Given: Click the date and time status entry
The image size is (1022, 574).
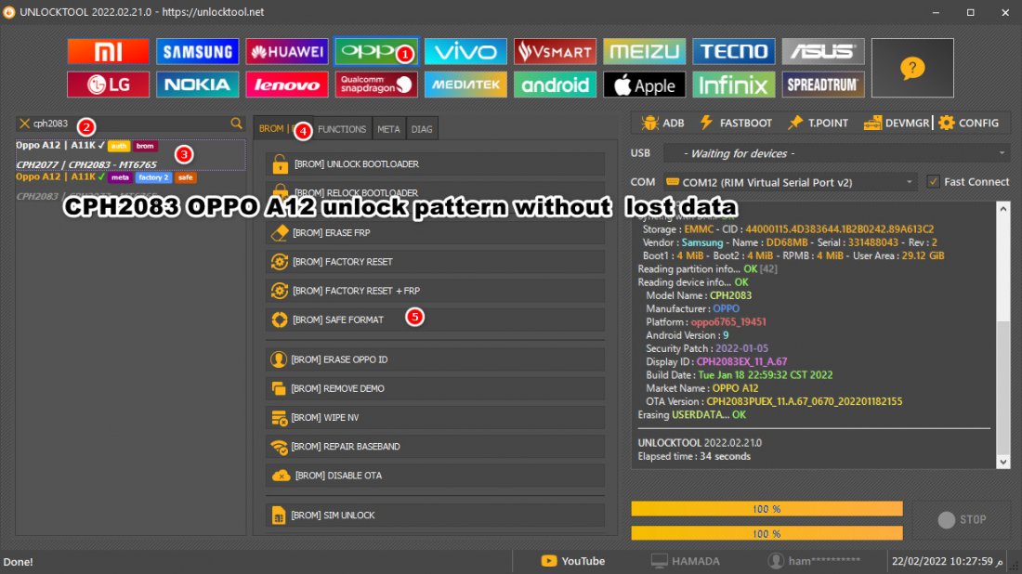Looking at the screenshot, I should tap(947, 561).
